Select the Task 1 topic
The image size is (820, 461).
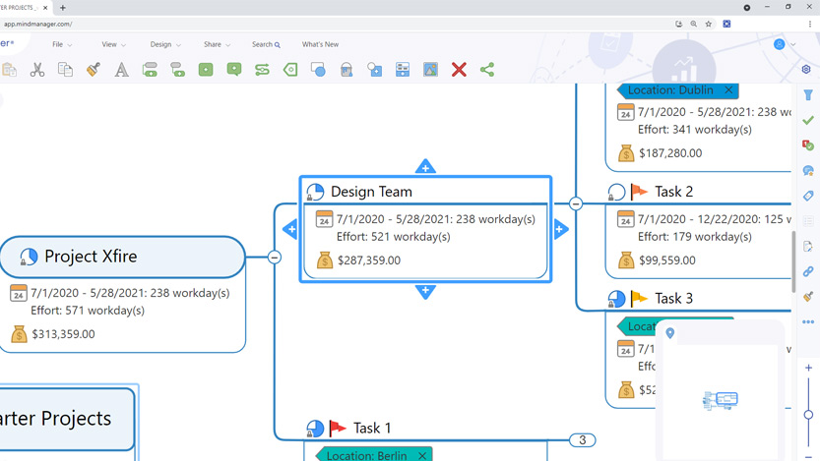click(372, 429)
